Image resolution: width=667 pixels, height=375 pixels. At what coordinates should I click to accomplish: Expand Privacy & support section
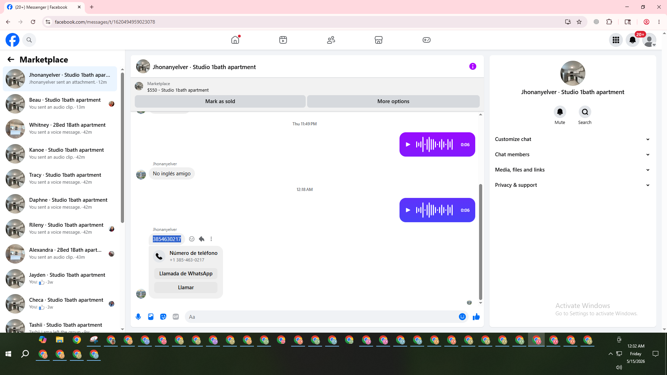point(573,185)
